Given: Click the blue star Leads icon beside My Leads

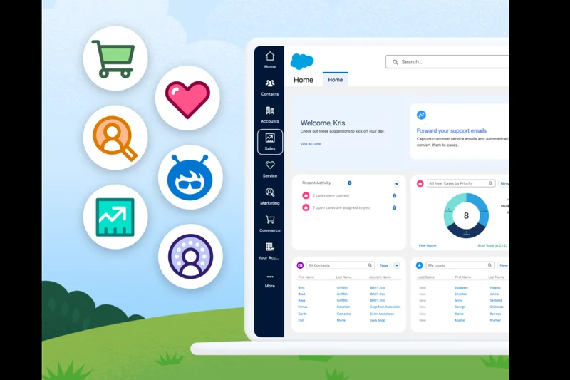Looking at the screenshot, I should (419, 265).
